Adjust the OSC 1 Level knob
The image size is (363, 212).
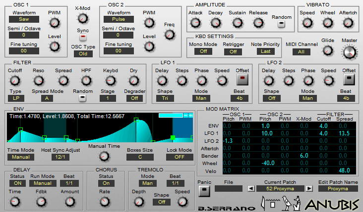[x=55, y=46]
